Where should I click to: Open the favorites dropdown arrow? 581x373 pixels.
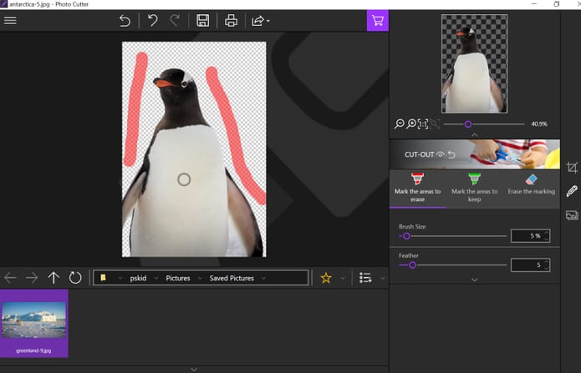point(343,278)
